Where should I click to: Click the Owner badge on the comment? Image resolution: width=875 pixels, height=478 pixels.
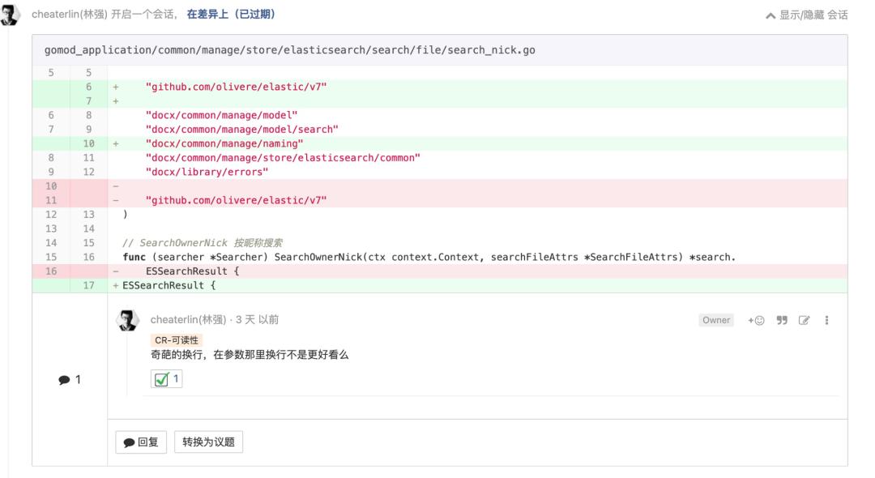point(715,320)
